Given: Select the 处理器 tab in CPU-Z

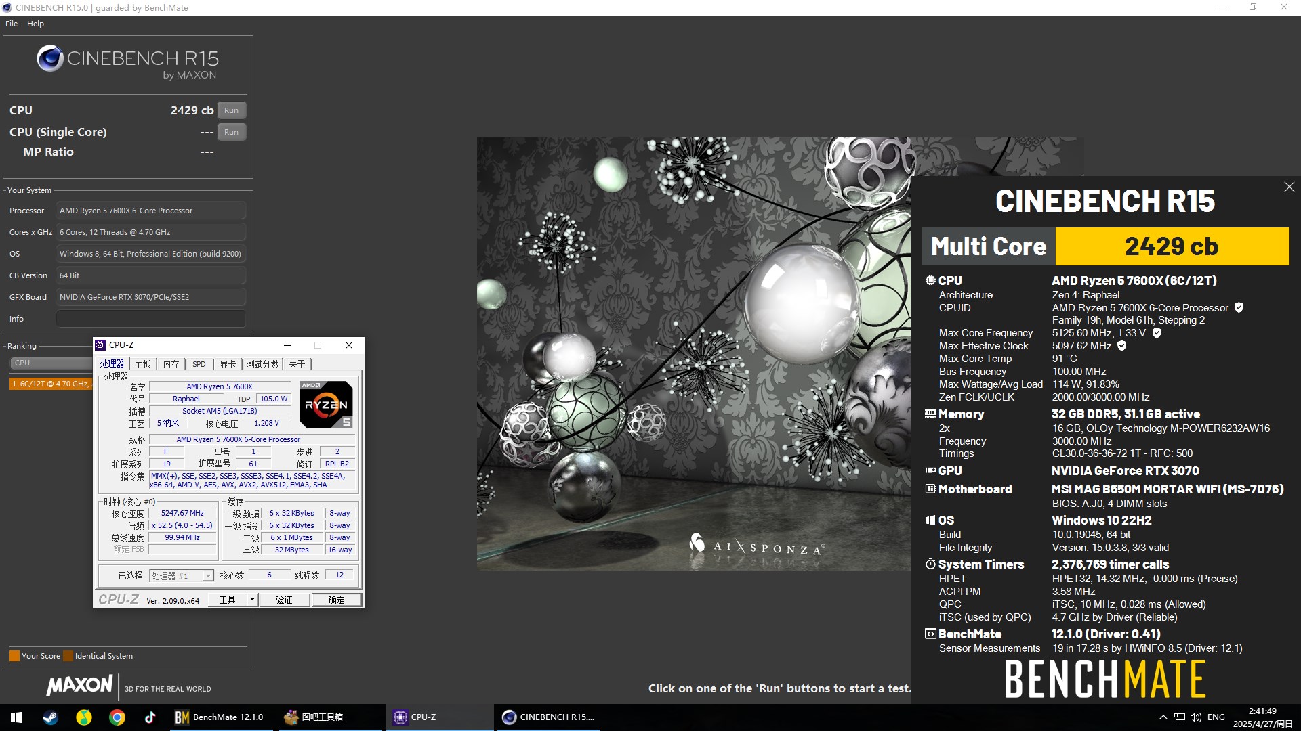Looking at the screenshot, I should coord(112,363).
